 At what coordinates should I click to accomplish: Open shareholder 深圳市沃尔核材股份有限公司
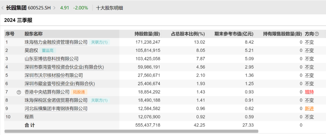click(x=53, y=75)
